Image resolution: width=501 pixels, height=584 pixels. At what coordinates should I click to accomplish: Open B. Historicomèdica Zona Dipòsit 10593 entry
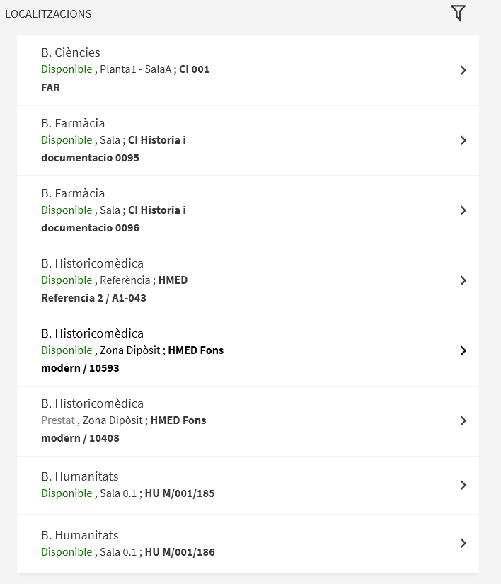pos(248,351)
